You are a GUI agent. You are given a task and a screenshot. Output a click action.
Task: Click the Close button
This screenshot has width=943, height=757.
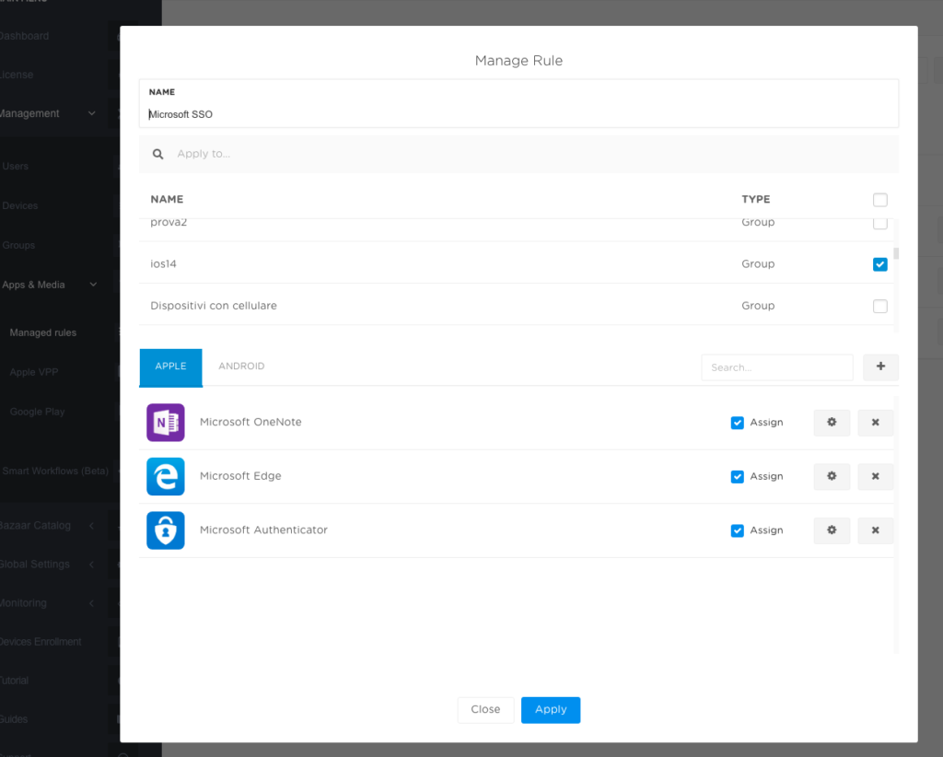(485, 710)
